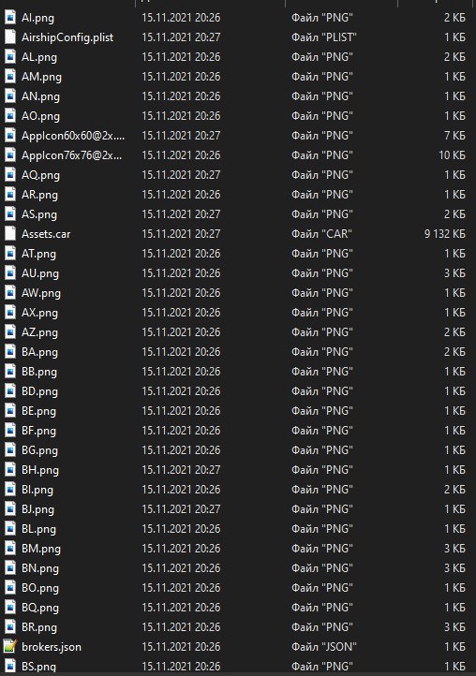Select the file name BQ.png
Screen dimensions: 476x676
(x=40, y=608)
